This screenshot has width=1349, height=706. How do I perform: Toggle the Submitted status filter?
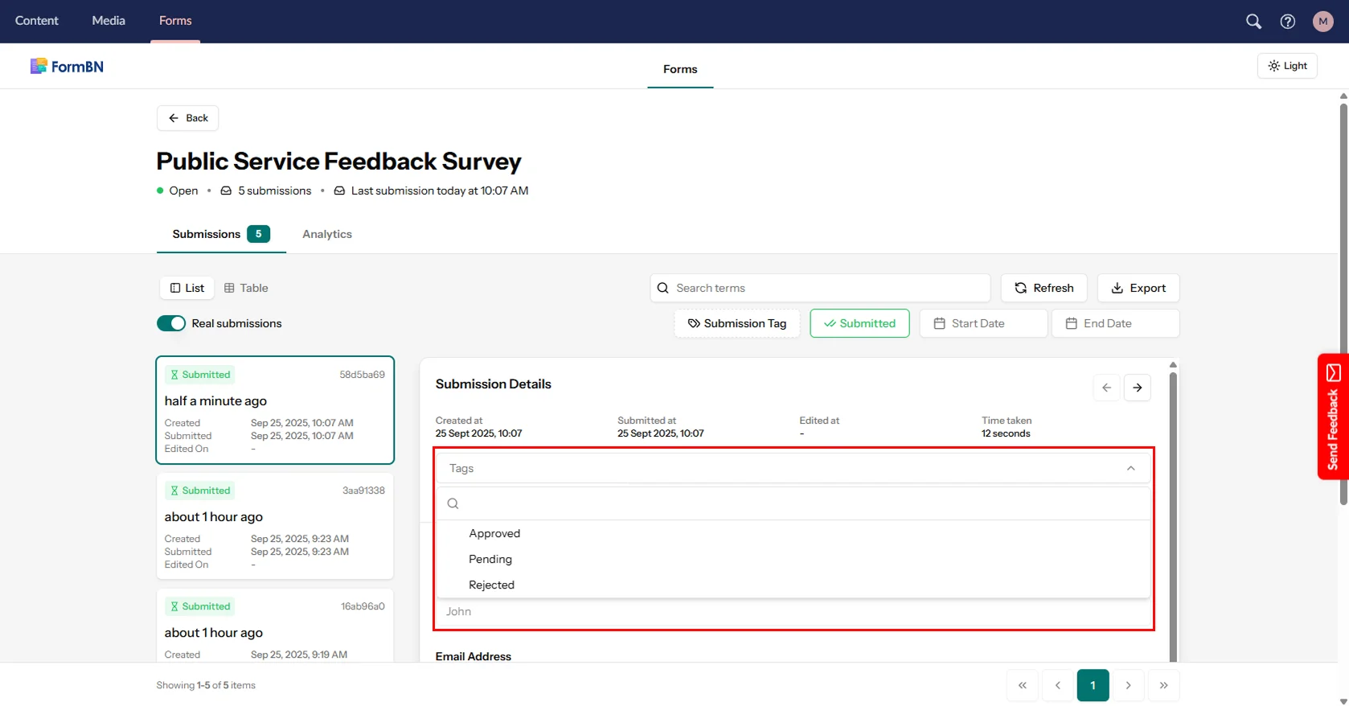pyautogui.click(x=859, y=323)
